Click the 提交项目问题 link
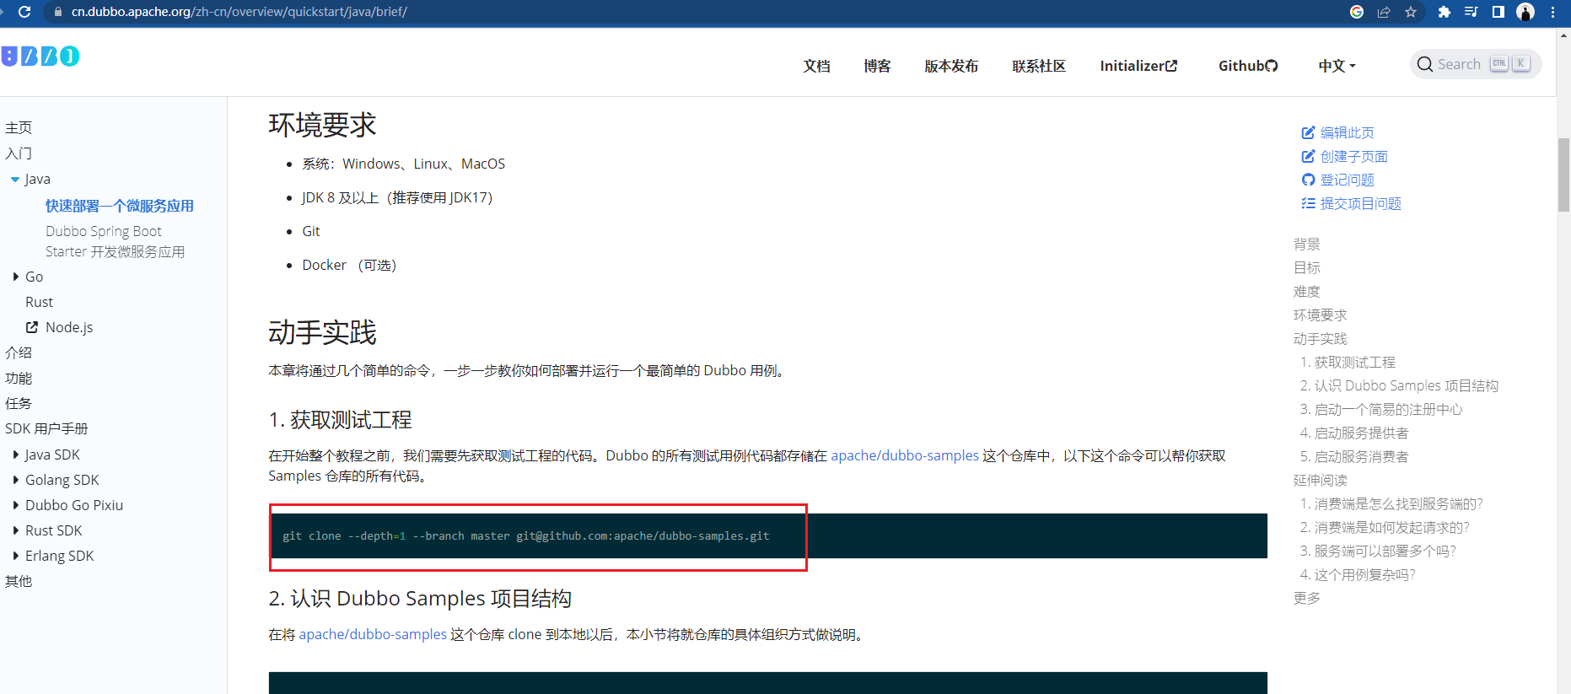The image size is (1571, 694). click(x=1361, y=203)
